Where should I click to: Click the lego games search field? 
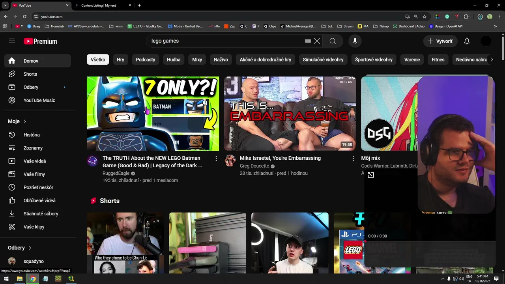pos(225,41)
